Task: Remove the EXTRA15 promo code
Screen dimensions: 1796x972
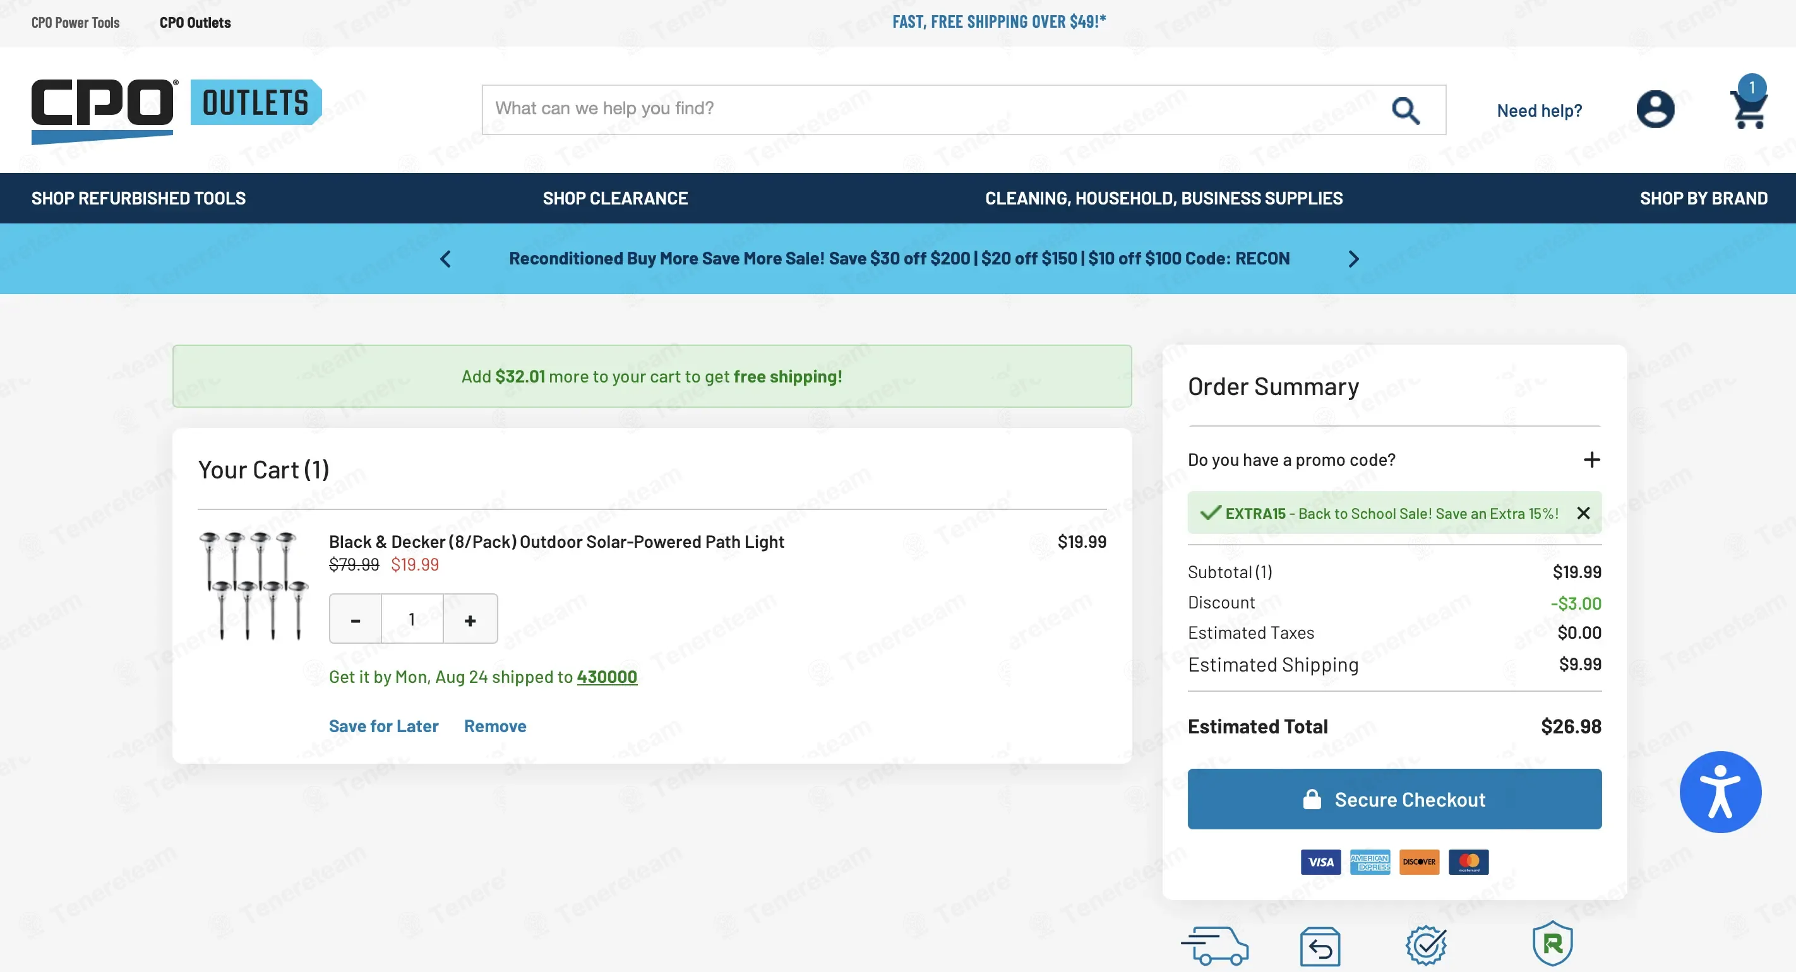Action: (x=1583, y=513)
